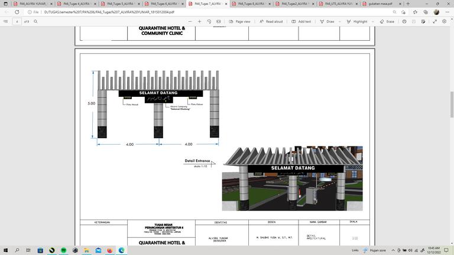Screen dimensions: 454x255
Task: Expand the Highlight color dropdown arrow
Action: click(x=372, y=21)
